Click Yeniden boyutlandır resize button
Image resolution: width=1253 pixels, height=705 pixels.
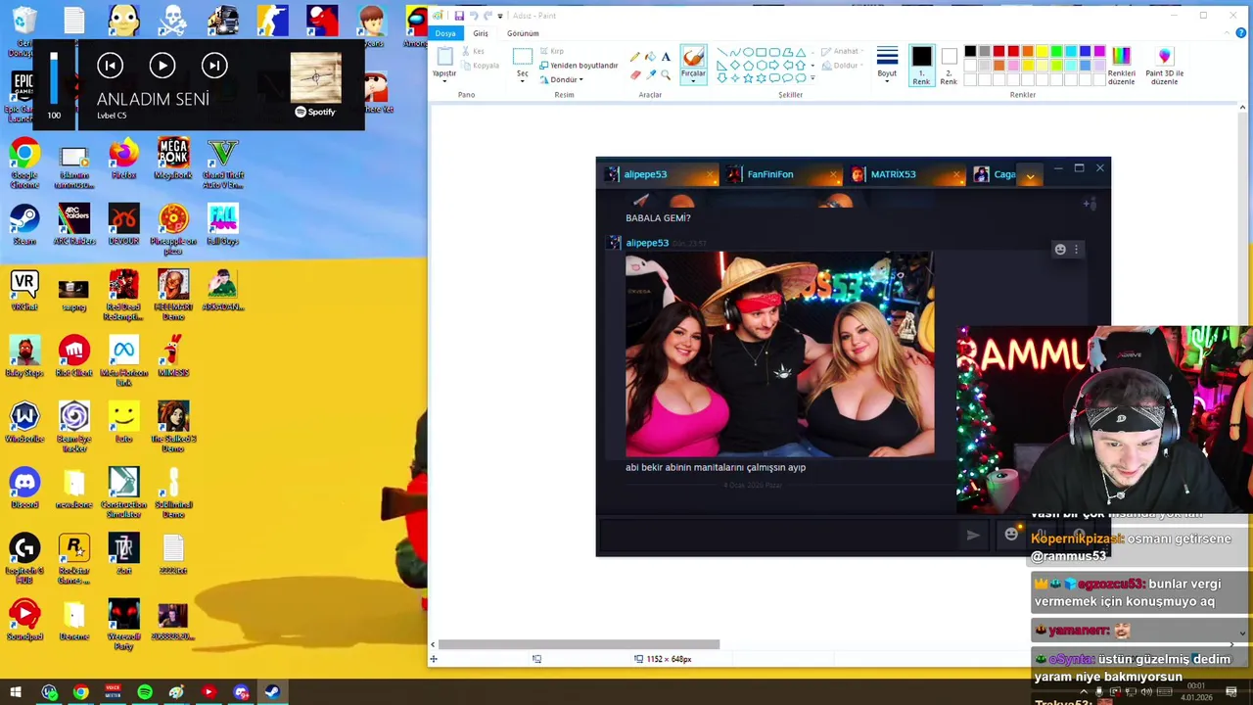(x=579, y=66)
